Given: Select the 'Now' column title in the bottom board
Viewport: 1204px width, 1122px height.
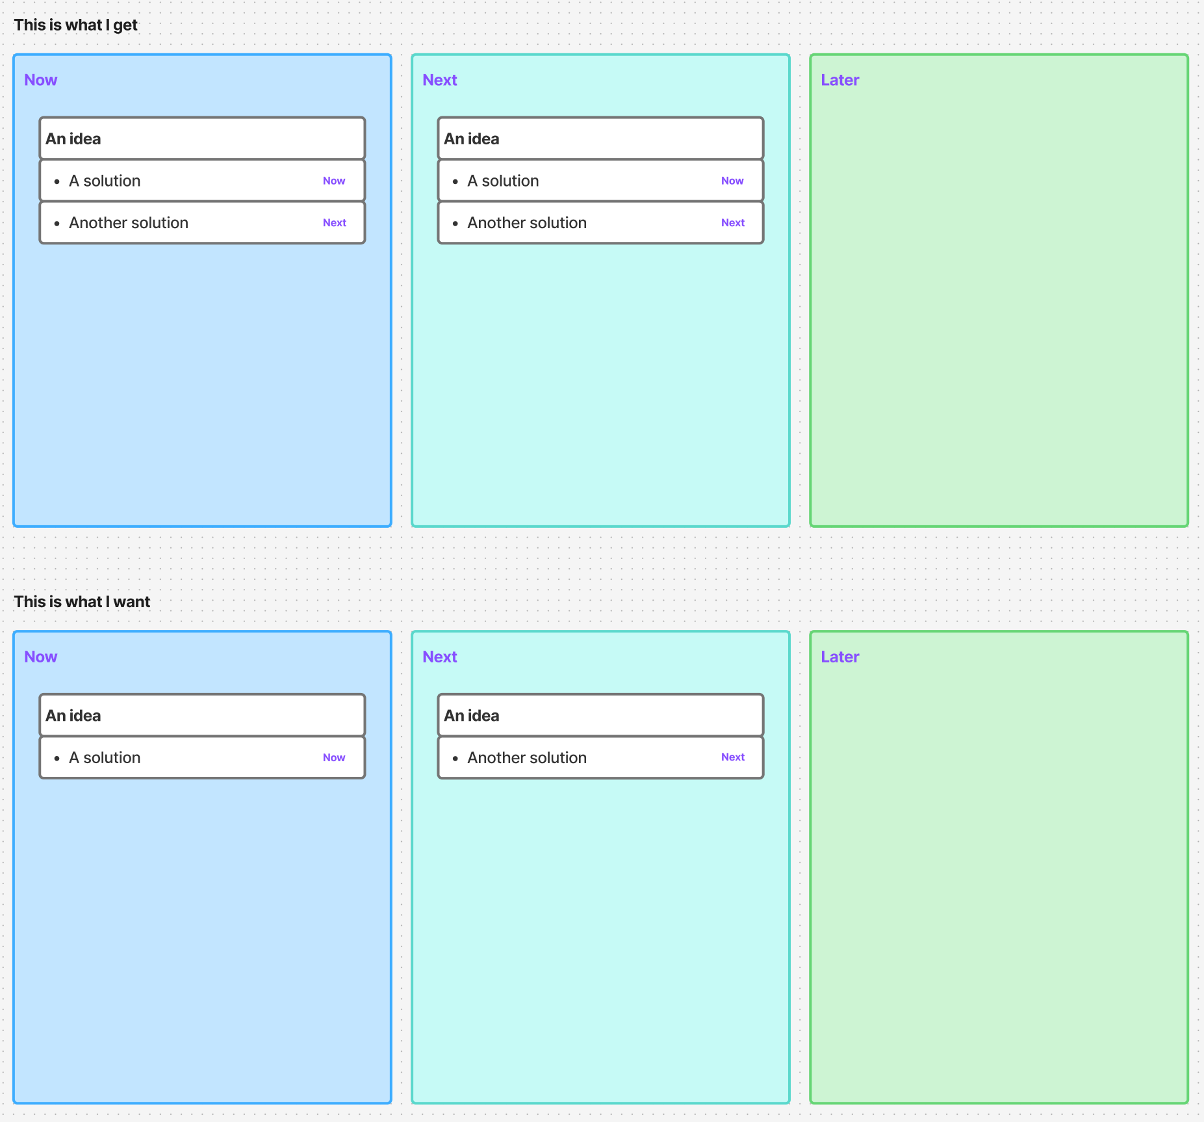Looking at the screenshot, I should coord(41,657).
